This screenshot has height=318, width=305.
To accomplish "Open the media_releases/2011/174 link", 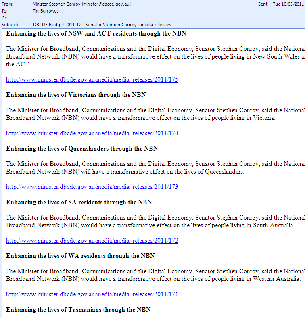I will tap(92, 133).
